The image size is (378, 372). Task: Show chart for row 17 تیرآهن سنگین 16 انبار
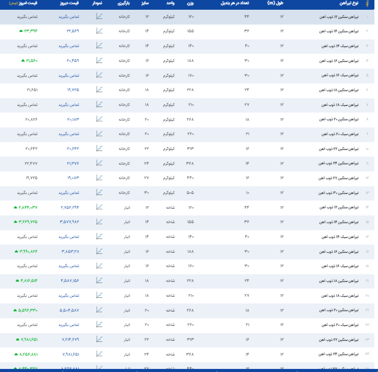[x=99, y=251]
